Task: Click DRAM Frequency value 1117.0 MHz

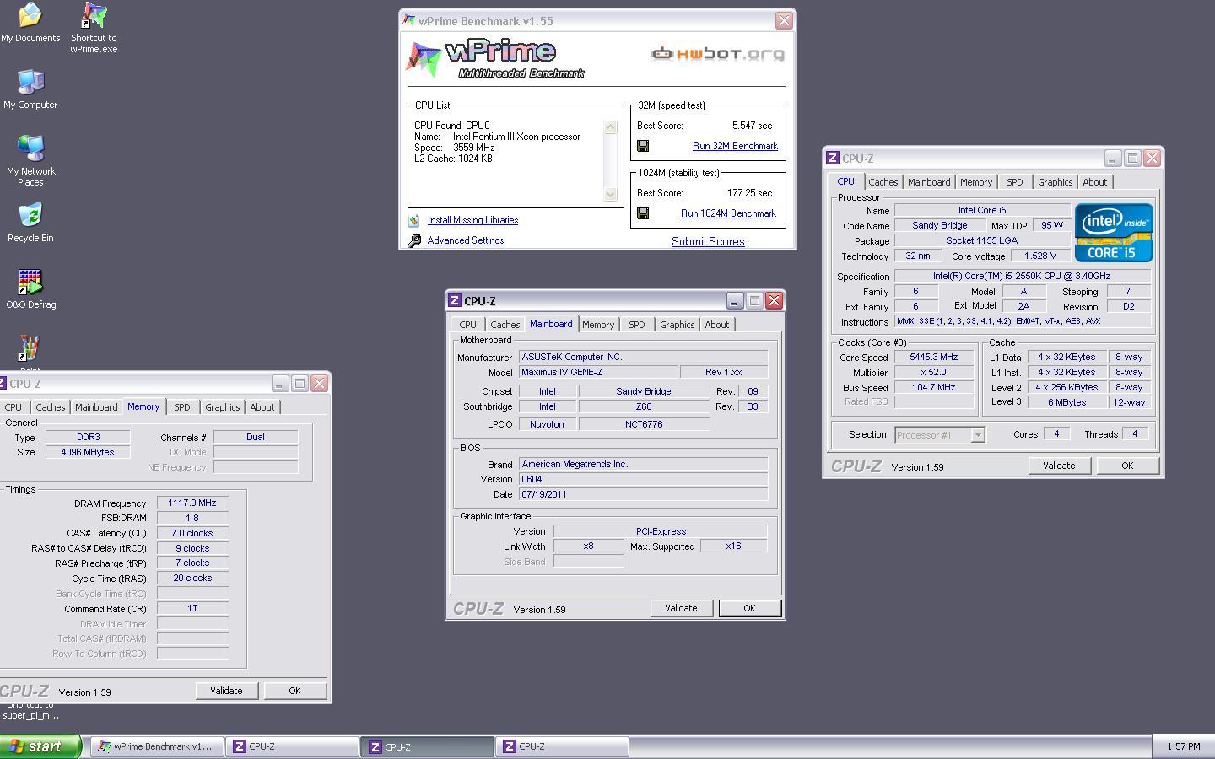Action: 192,503
